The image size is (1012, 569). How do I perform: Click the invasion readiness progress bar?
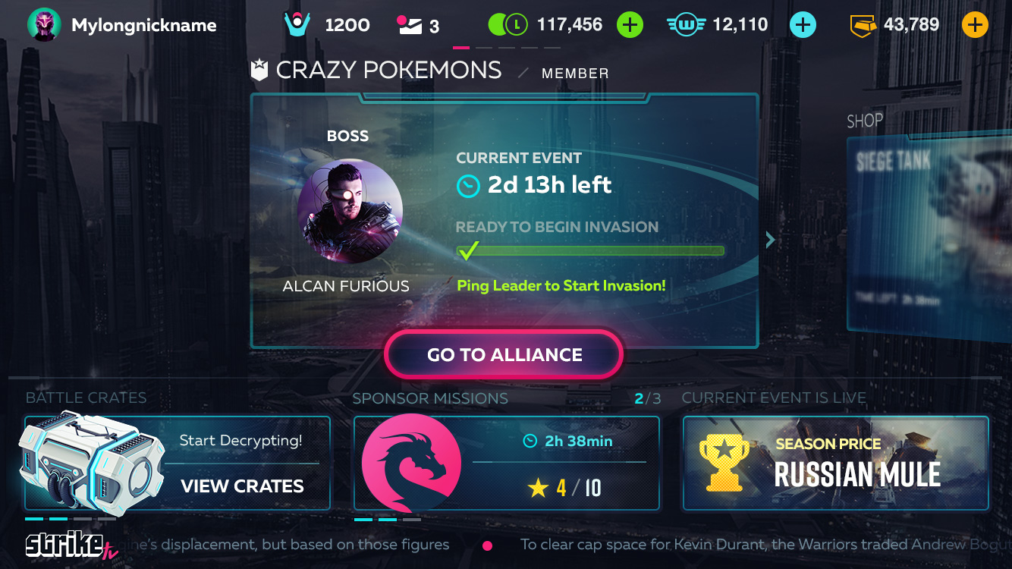pos(590,251)
